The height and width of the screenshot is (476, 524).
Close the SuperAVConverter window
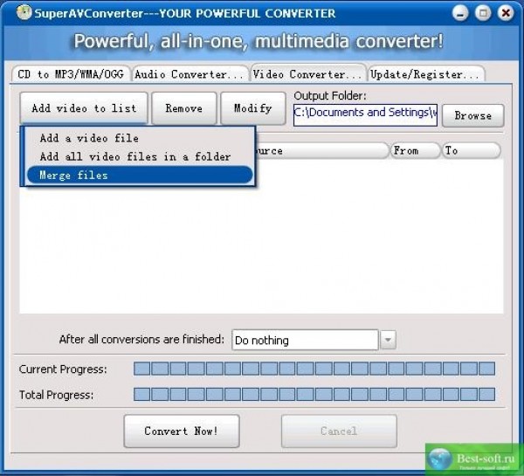[506, 13]
